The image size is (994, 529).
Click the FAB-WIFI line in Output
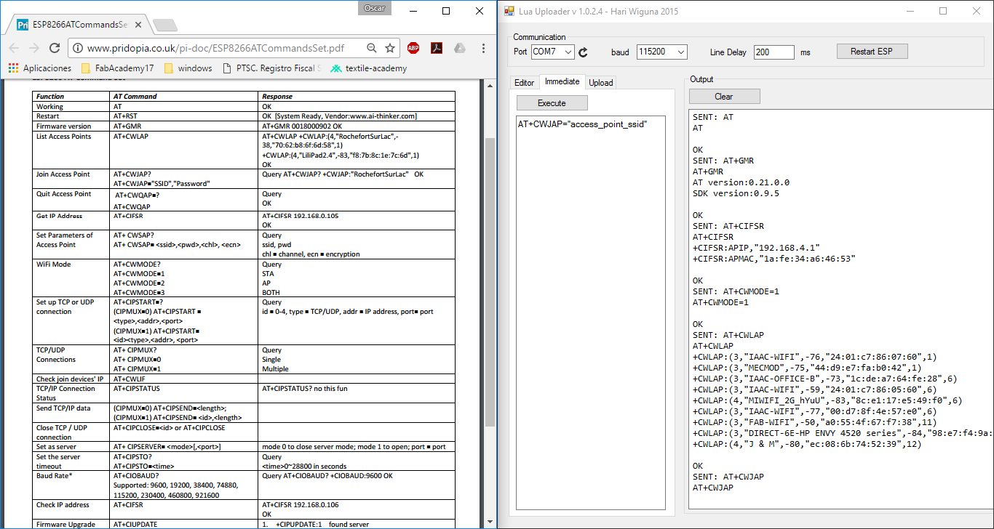point(814,422)
